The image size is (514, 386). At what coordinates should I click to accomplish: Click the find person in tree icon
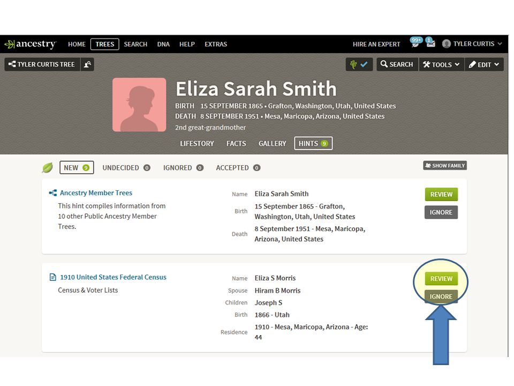[x=87, y=64]
